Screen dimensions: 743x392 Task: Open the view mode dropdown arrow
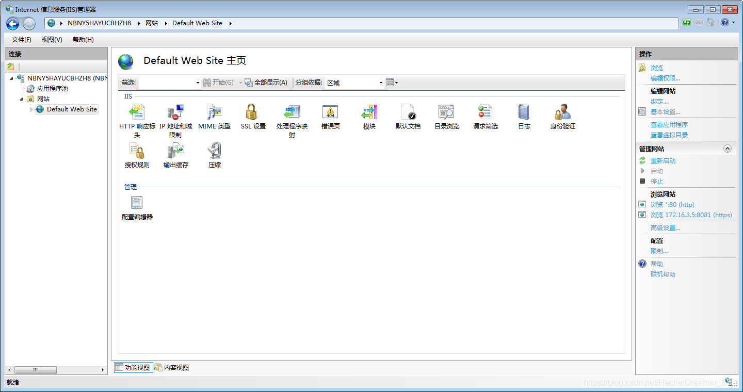pyautogui.click(x=396, y=83)
